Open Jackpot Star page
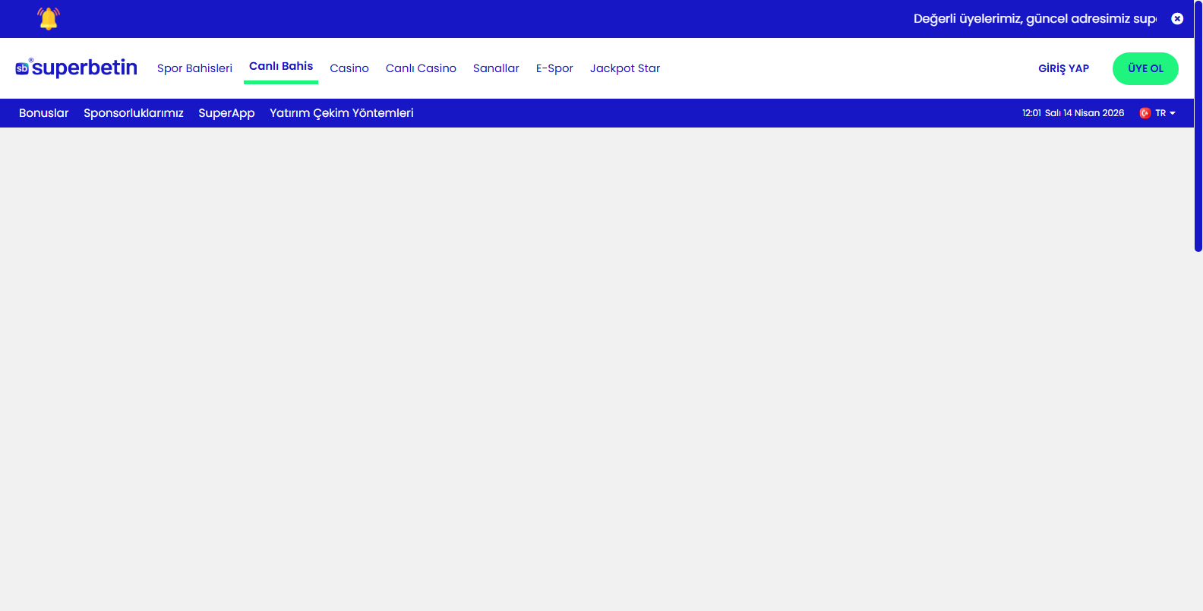The height and width of the screenshot is (611, 1203). pos(625,68)
